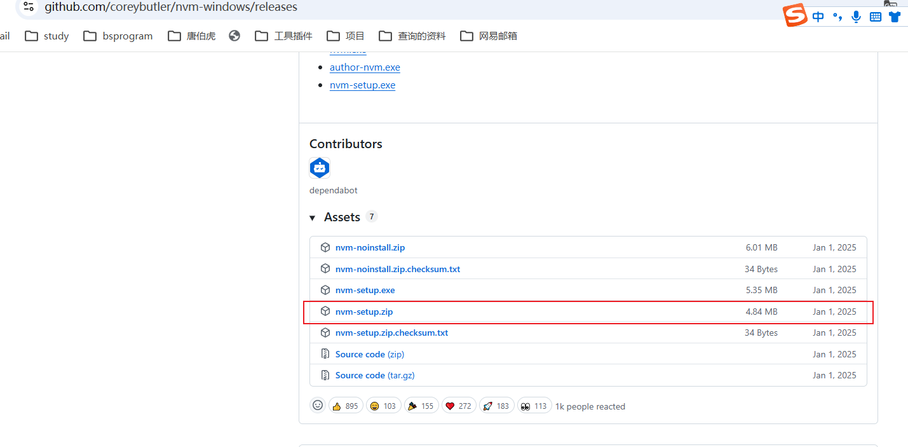Click the site info icon beside the URL
Viewport: 908px width, 447px height.
[28, 7]
